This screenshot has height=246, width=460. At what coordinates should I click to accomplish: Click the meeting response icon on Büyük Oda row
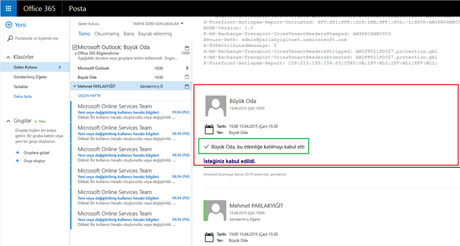[187, 77]
